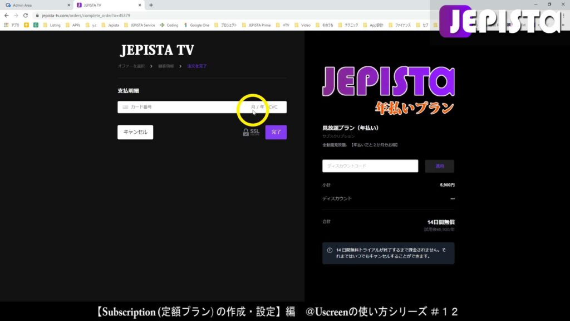Open the App設計 bookmark folder
Image resolution: width=570 pixels, height=321 pixels.
tap(373, 25)
